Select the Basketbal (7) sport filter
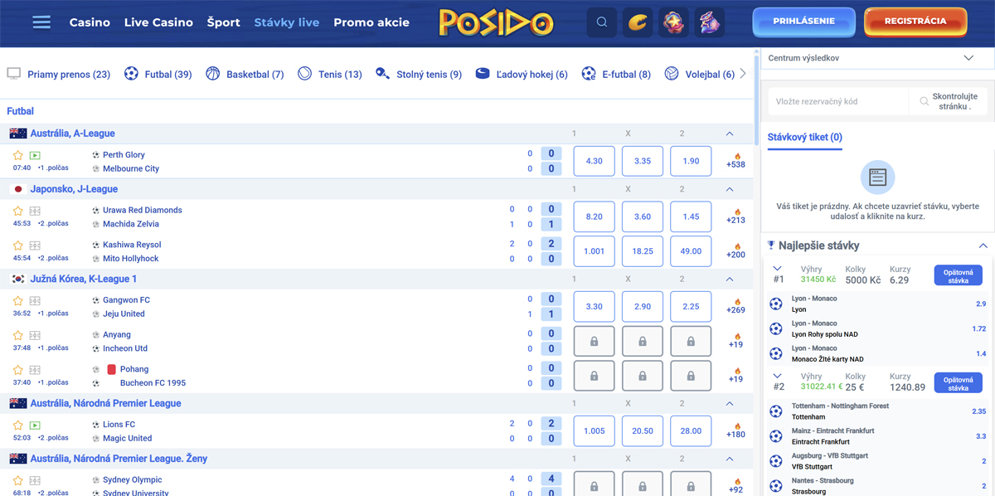995x496 pixels. tap(245, 74)
